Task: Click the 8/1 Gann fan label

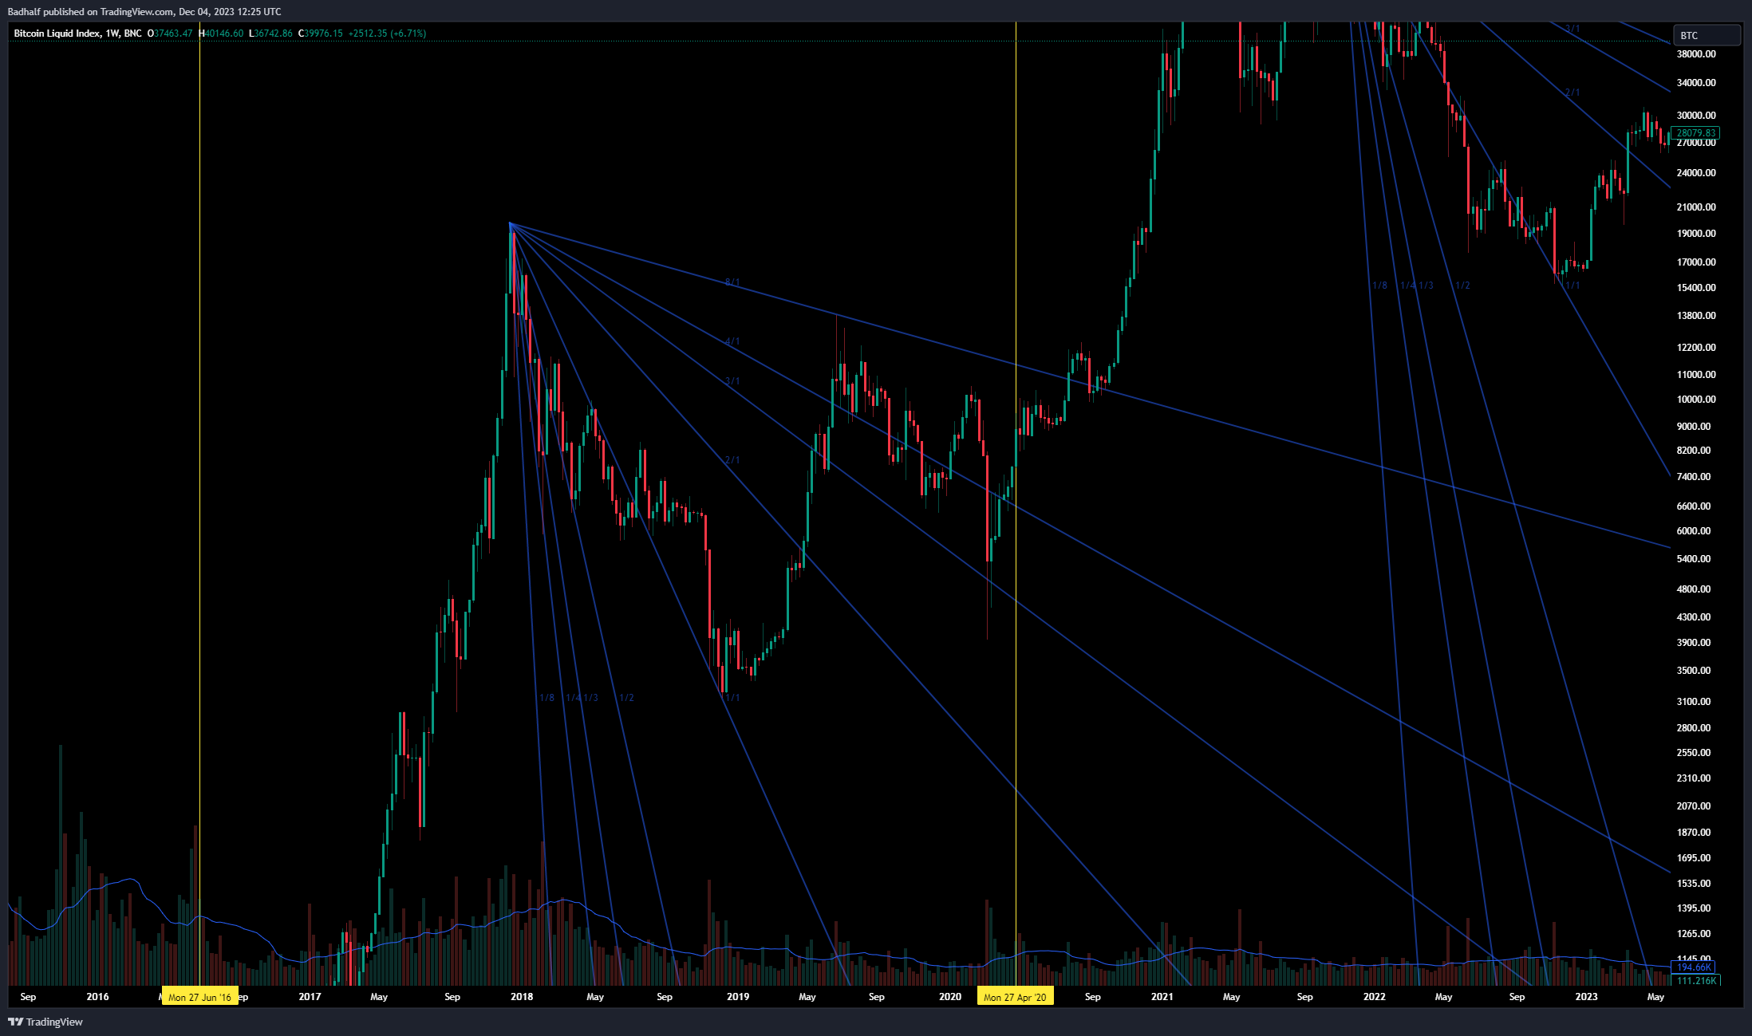Action: 732,282
